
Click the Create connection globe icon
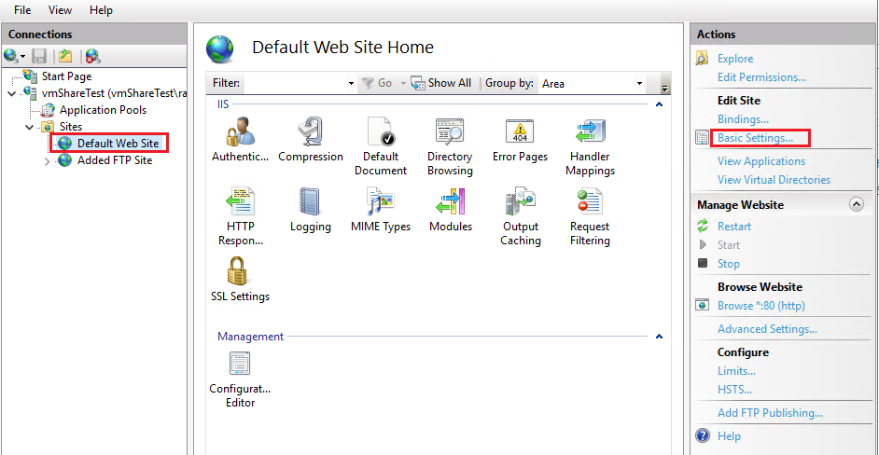click(10, 56)
